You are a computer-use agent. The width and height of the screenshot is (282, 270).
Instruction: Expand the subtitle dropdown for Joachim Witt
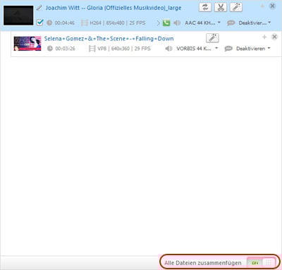coord(249,23)
